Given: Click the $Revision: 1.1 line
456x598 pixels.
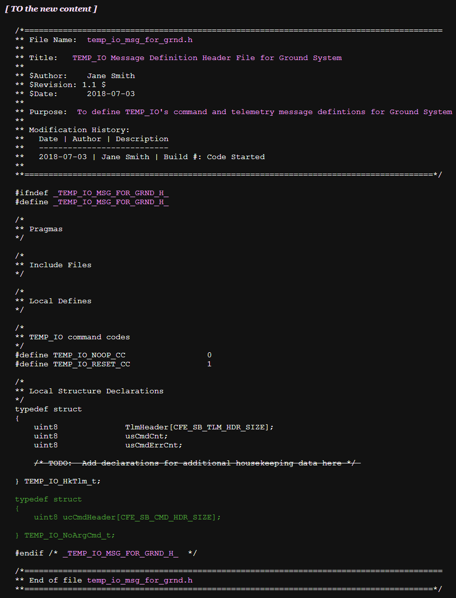Looking at the screenshot, I should tap(67, 85).
